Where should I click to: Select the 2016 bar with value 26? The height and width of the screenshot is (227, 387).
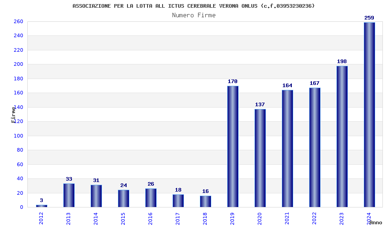tap(151, 197)
